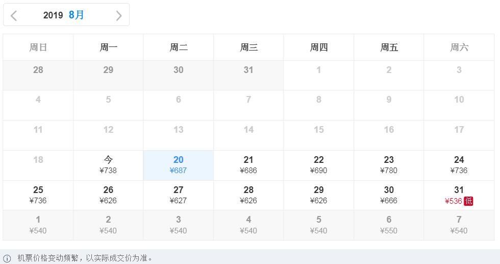This screenshot has width=500, height=264.
Task: Click the info icon beside price notice
Action: tap(7, 258)
